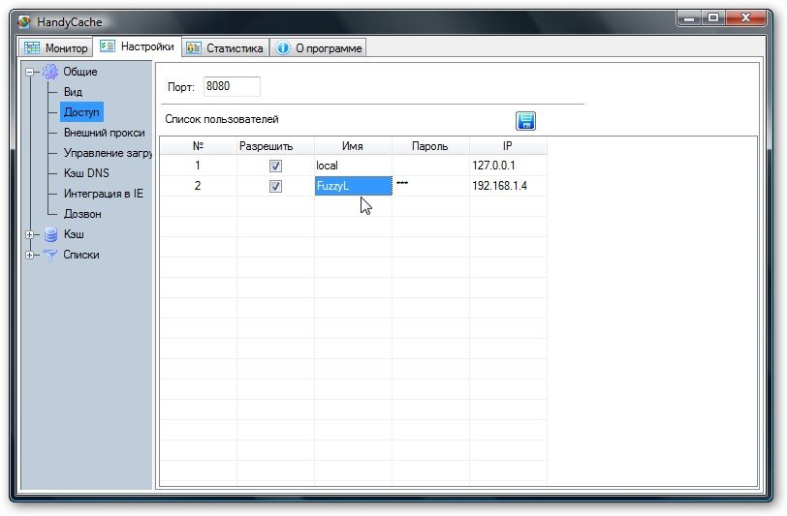Select the Дозвон tree item

tap(82, 214)
